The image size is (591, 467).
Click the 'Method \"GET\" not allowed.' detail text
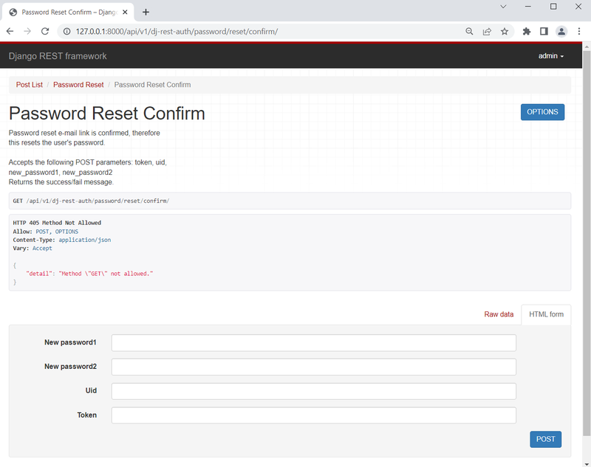[106, 274]
